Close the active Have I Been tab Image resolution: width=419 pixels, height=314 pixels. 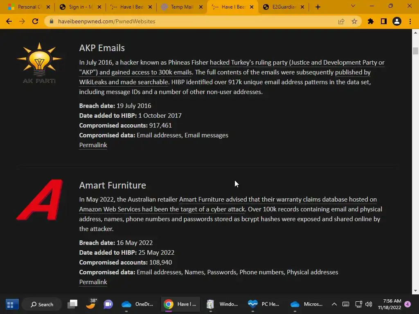tap(252, 7)
